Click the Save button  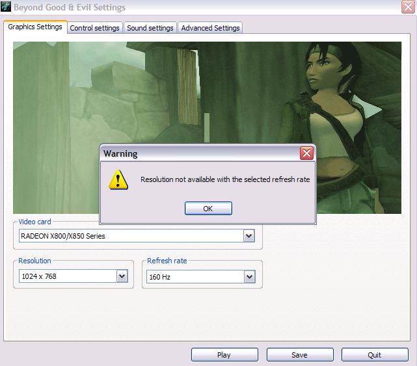[x=300, y=355]
